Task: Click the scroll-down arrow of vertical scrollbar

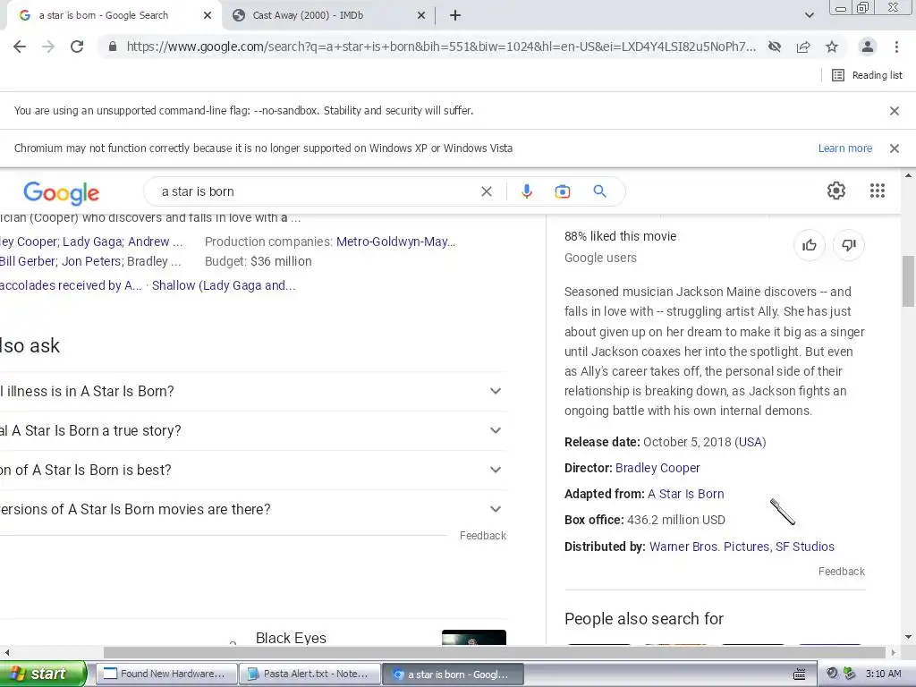Action: pyautogui.click(x=908, y=637)
